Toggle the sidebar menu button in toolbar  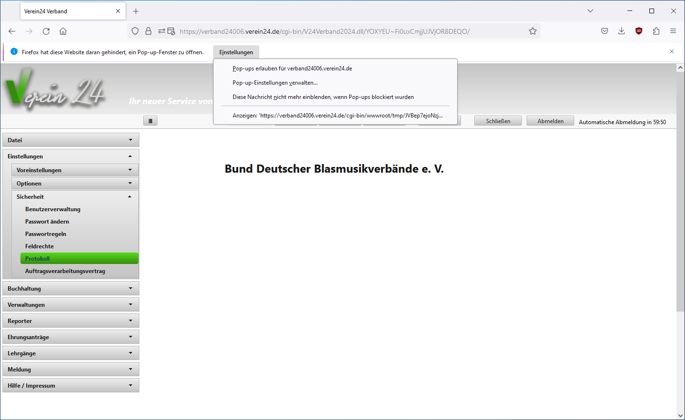coord(150,121)
